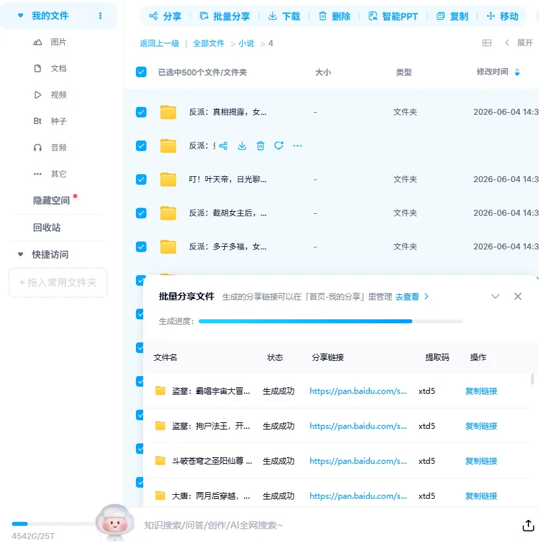Uncheck the select-all checkbox in header
539x543 pixels.
click(141, 72)
